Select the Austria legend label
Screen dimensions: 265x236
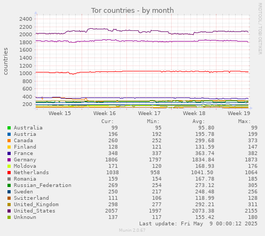tap(25, 134)
